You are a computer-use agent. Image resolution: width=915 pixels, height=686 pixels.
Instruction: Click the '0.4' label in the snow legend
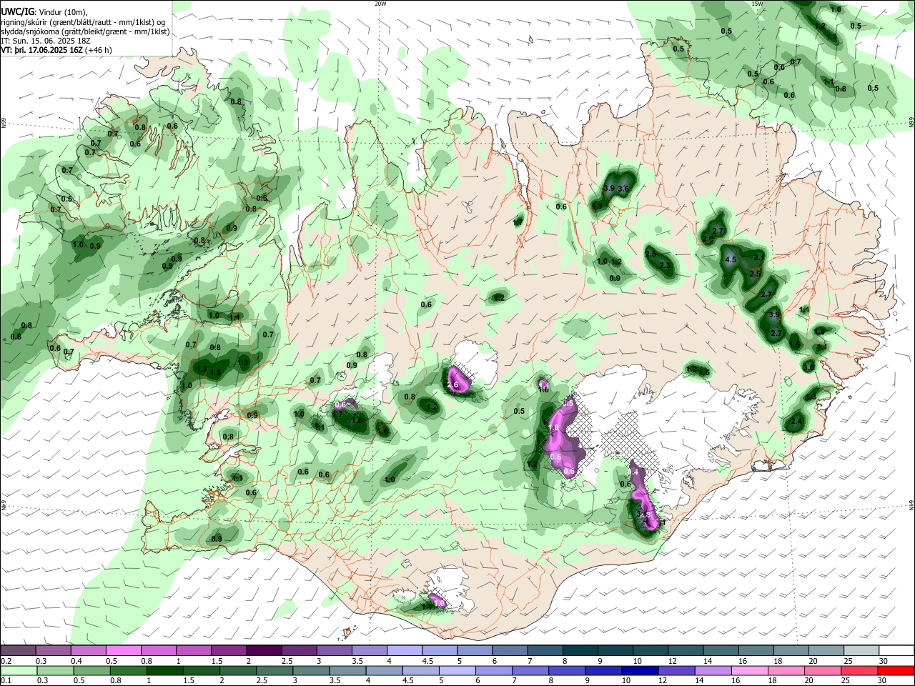click(76, 661)
